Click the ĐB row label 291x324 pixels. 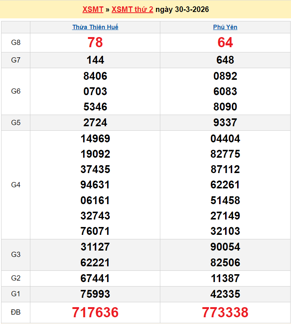pyautogui.click(x=16, y=312)
